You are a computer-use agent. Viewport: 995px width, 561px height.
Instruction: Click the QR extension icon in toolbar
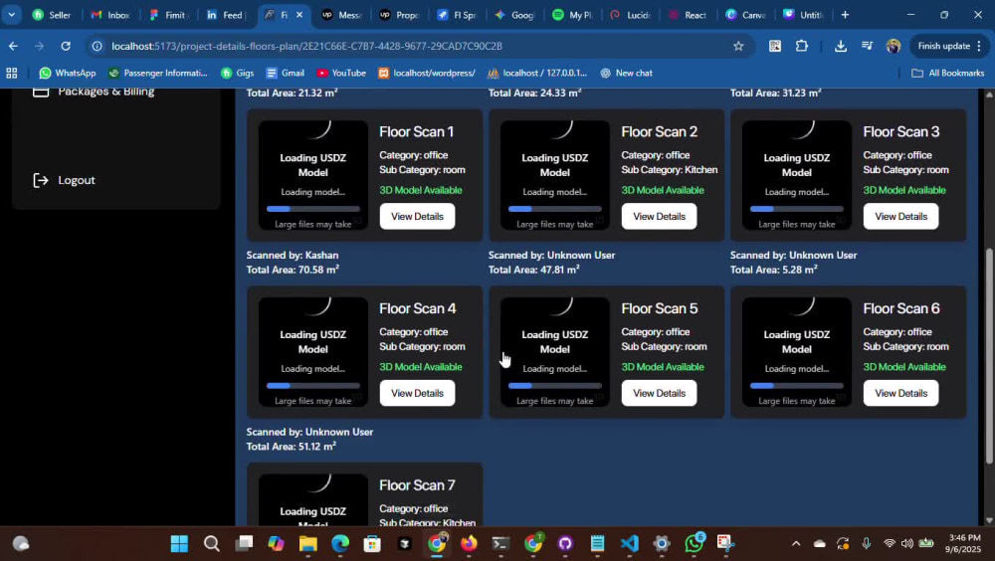775,46
